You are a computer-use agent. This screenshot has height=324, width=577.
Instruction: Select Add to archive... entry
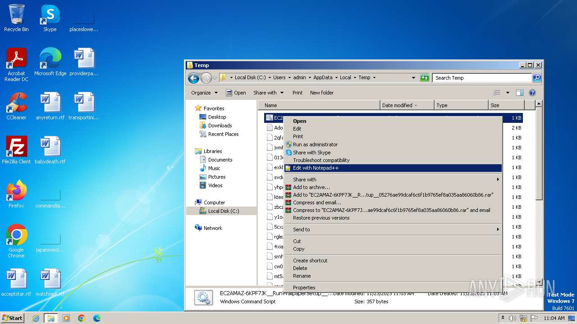pos(393,187)
